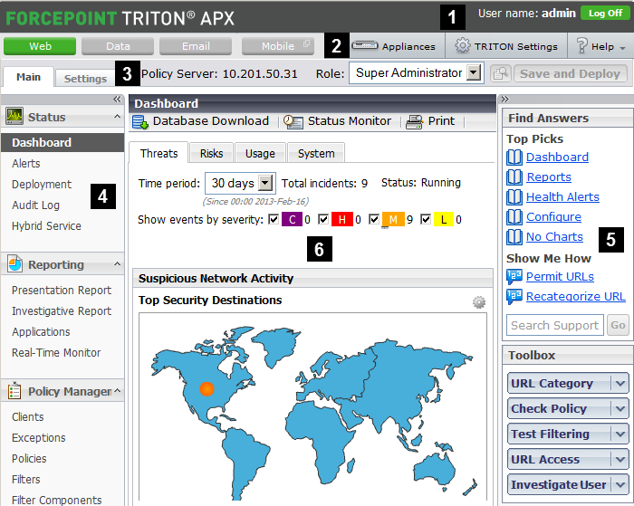Click the Web module button
634x506 pixels.
(40, 46)
